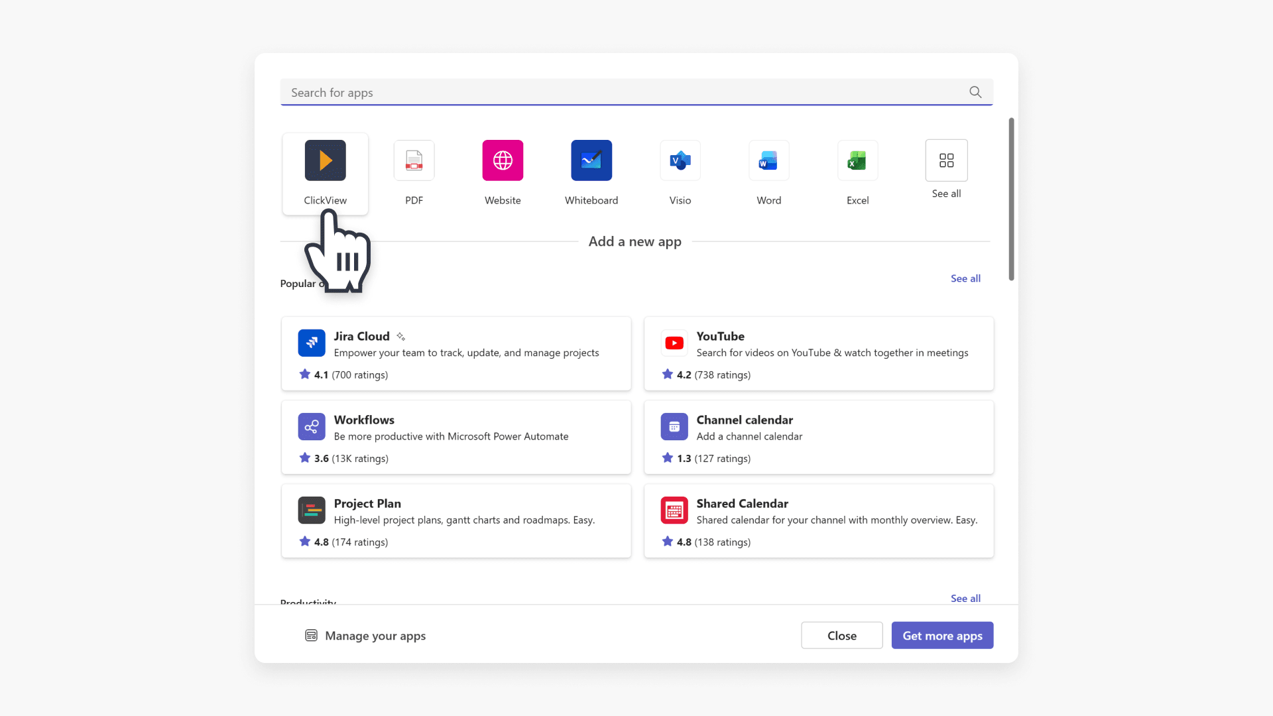Click the Channel calendar icon

674,426
